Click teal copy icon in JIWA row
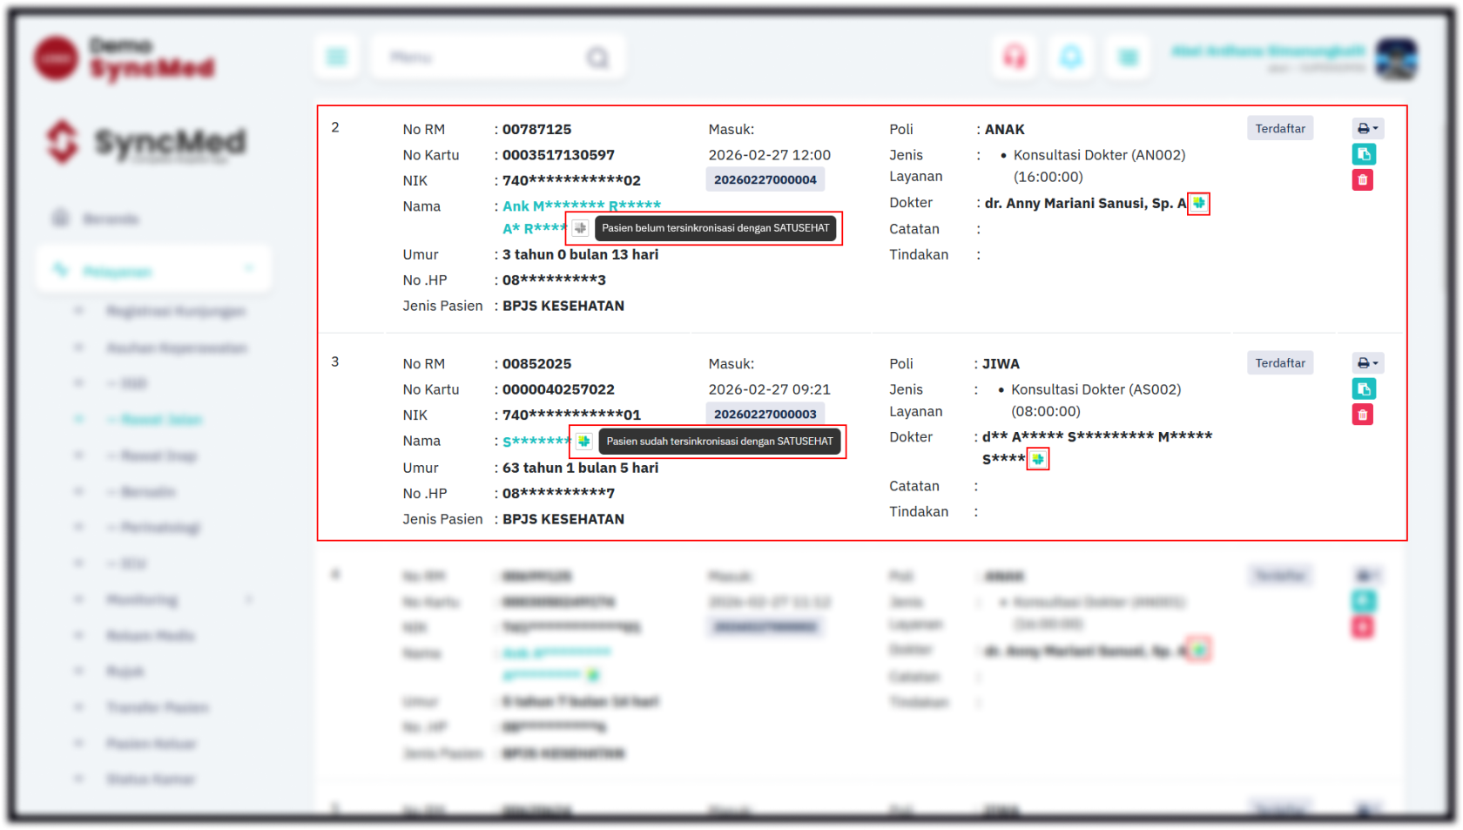The width and height of the screenshot is (1463, 830). point(1364,389)
